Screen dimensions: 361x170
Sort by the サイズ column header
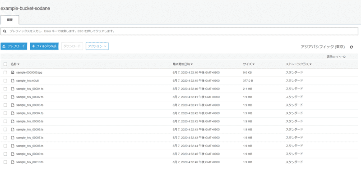click(249, 64)
